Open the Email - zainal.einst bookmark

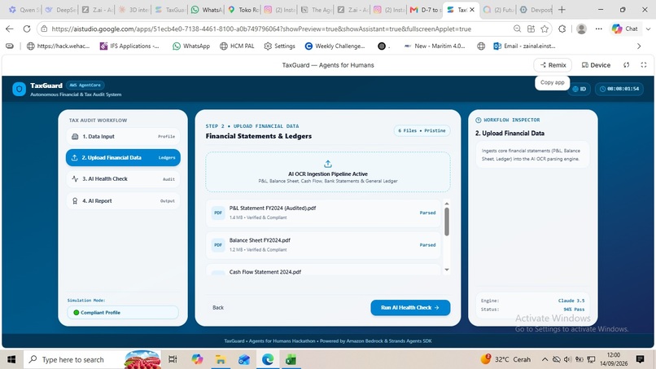click(524, 46)
